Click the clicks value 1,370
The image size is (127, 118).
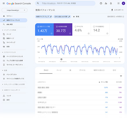[106, 87]
